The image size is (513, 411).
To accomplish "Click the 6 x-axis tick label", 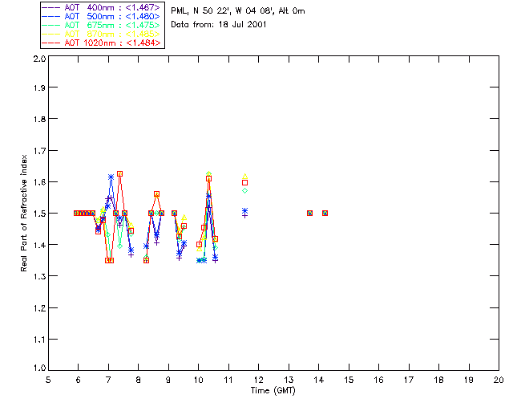I will pos(79,380).
